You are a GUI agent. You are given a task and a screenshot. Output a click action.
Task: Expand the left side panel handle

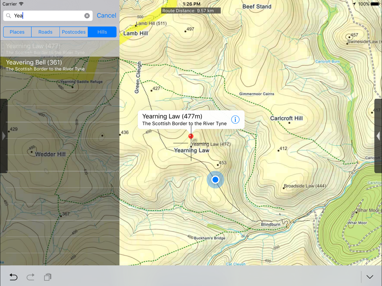tap(4, 136)
